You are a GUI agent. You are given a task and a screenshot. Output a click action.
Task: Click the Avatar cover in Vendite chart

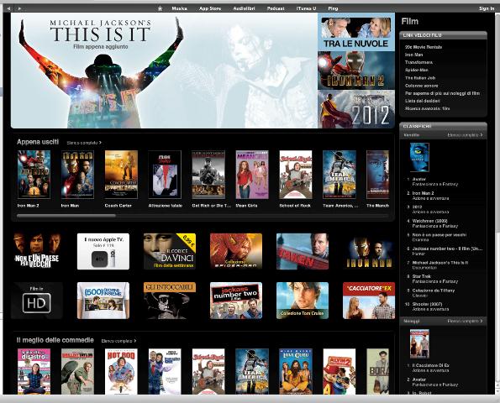pos(419,157)
